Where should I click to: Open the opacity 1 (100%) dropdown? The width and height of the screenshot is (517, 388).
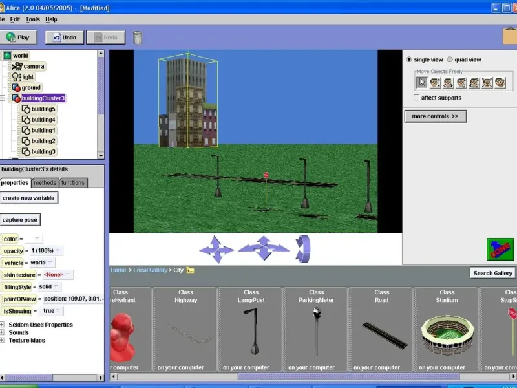(x=46, y=250)
